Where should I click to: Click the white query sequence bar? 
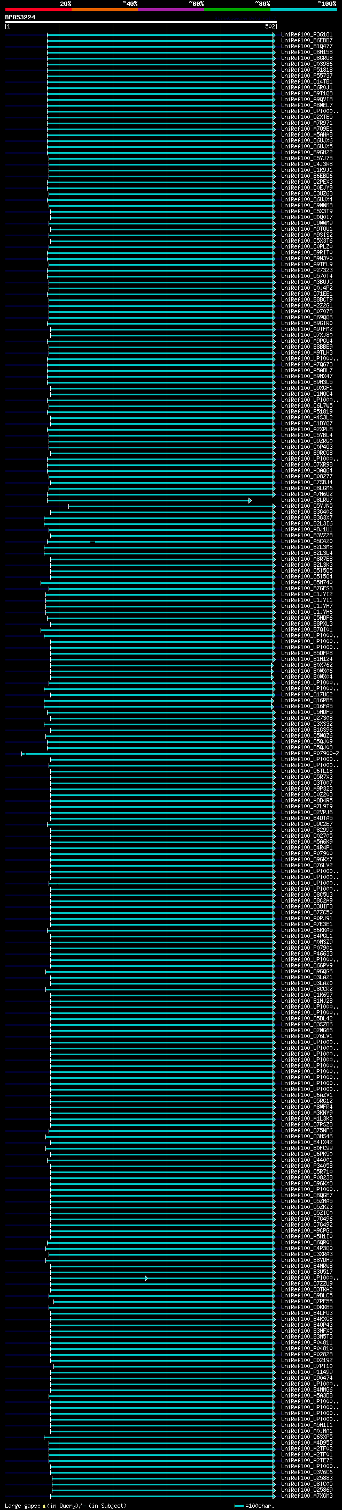point(141,21)
